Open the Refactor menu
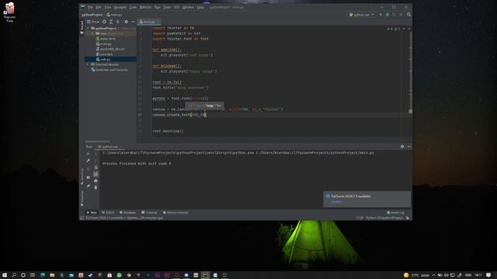 [x=145, y=7]
